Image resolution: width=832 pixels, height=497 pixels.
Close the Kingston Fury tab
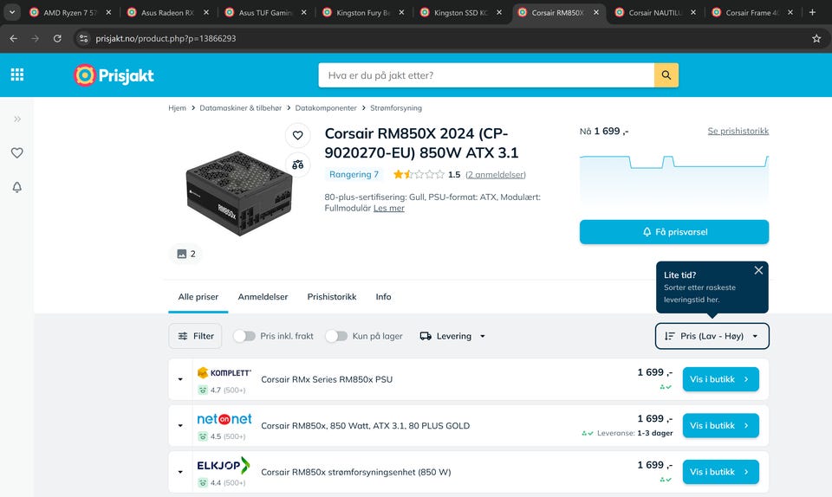pos(401,12)
